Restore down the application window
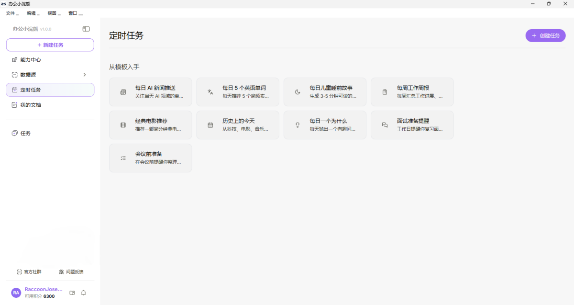Screen dimensions: 574x305 point(549,4)
